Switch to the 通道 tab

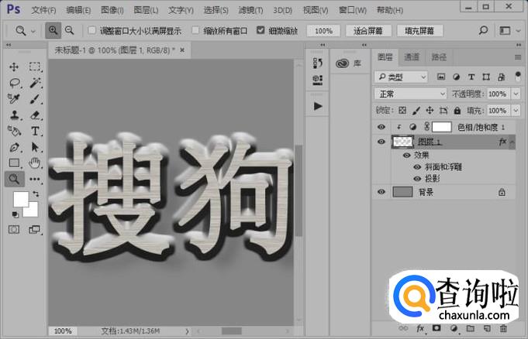click(x=412, y=57)
